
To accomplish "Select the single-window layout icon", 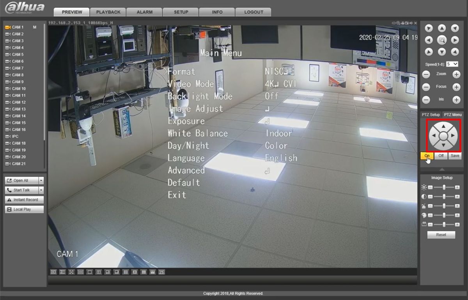I will tap(90, 272).
